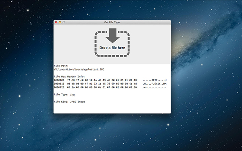This screenshot has width=242, height=151.
Task: Click the path /Volumes/Lion/Users/apple/test.JPG
Action: (79, 70)
